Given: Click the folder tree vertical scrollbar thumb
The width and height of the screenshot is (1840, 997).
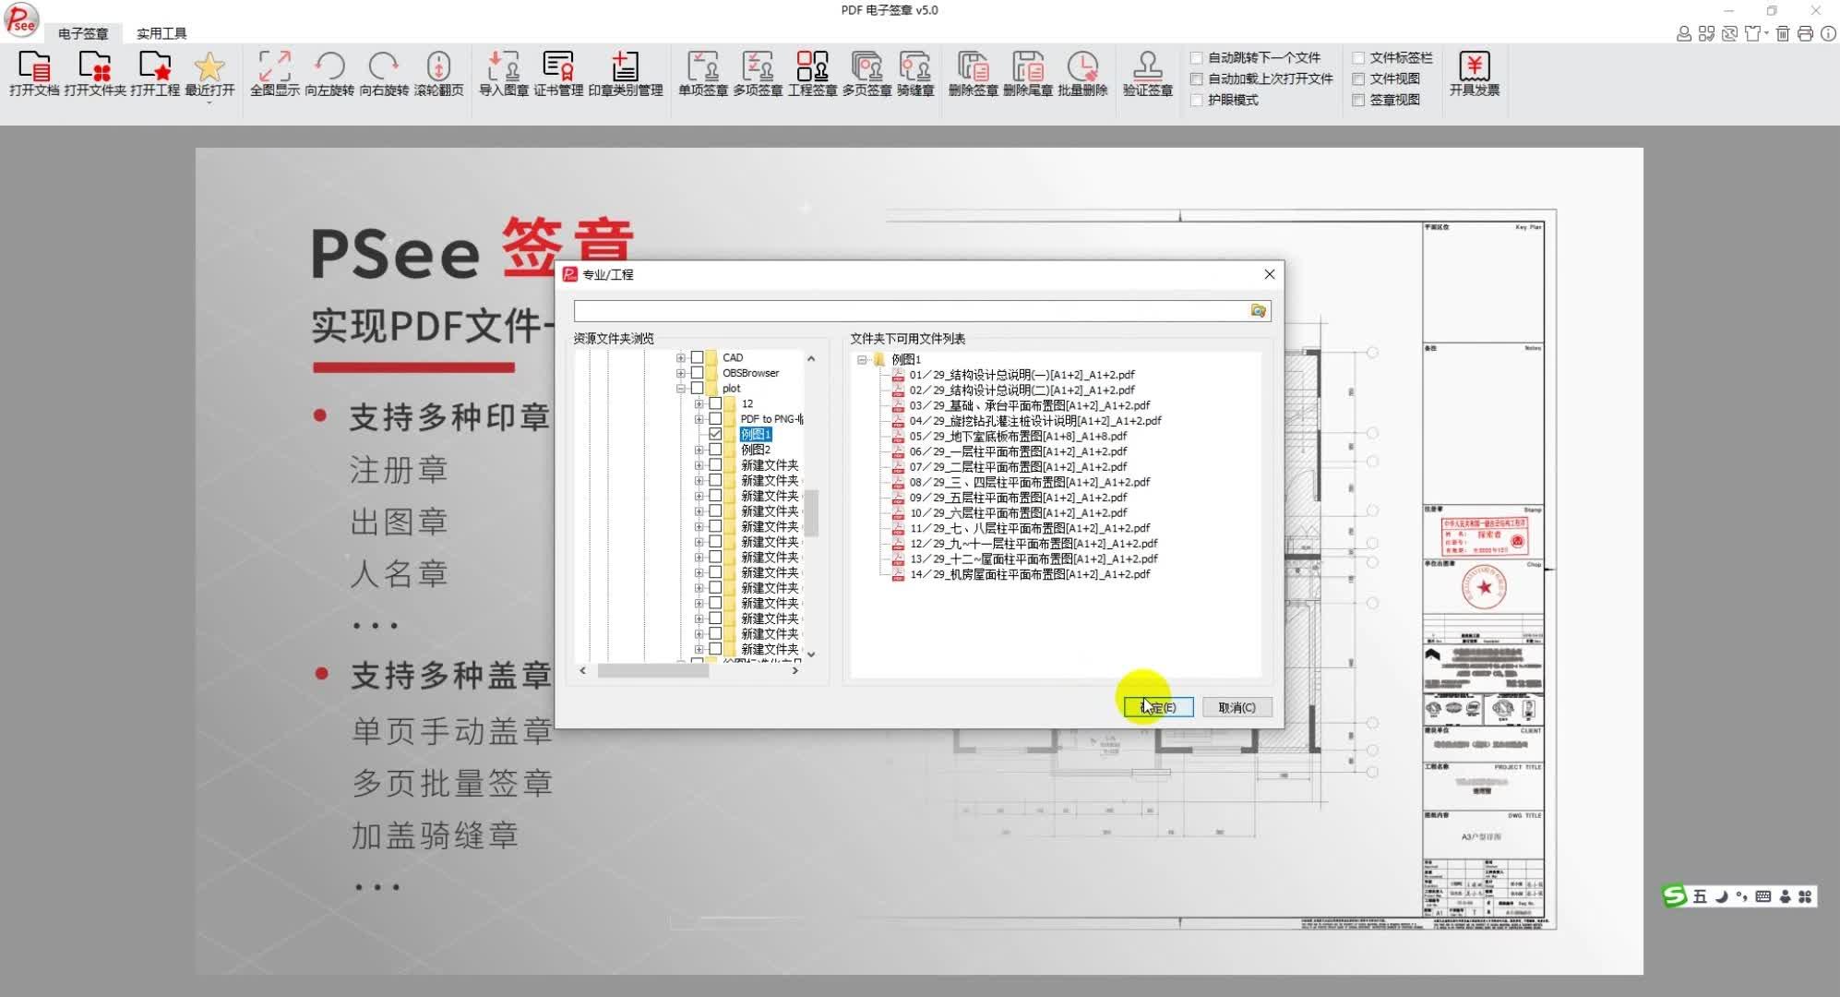Looking at the screenshot, I should [x=811, y=512].
